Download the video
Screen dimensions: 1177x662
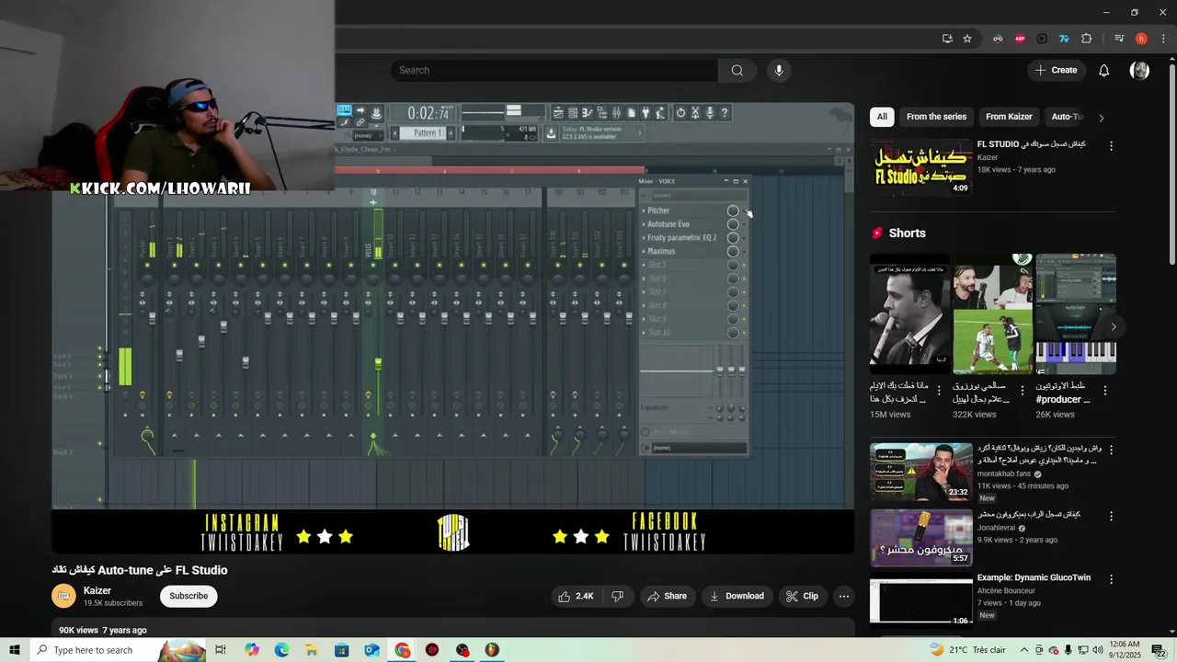click(x=737, y=596)
